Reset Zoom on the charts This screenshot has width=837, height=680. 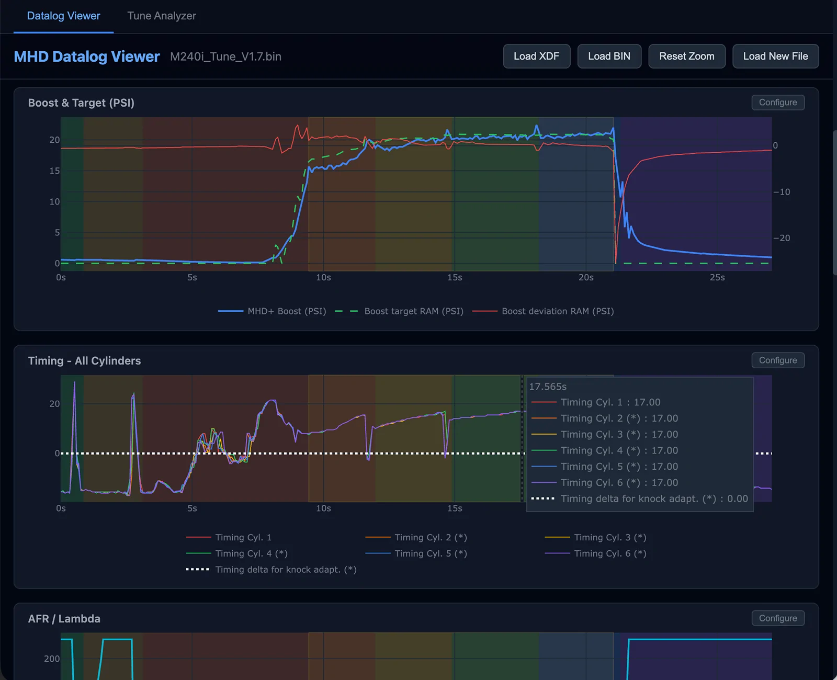pyautogui.click(x=686, y=56)
